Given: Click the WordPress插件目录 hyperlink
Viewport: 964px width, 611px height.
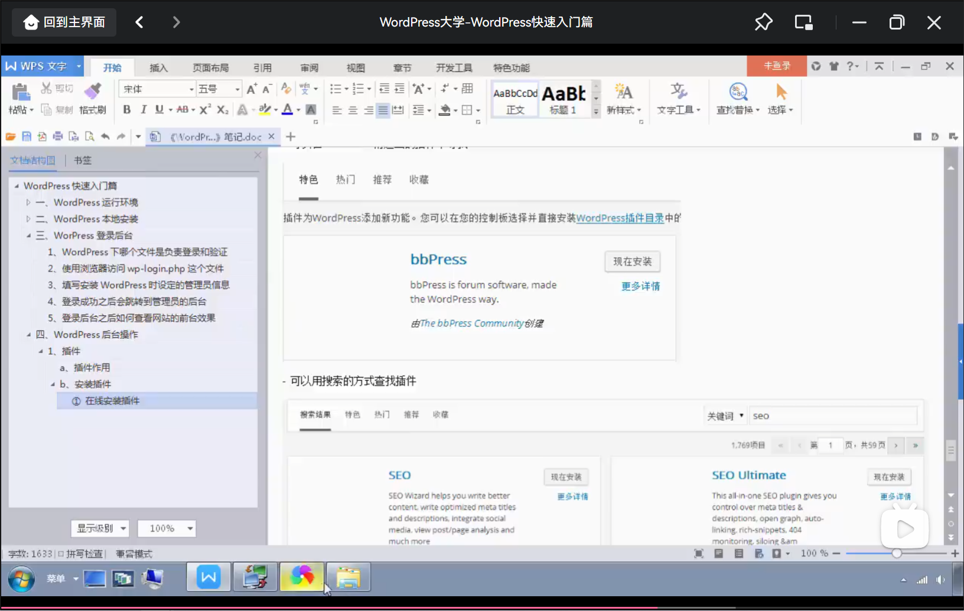Looking at the screenshot, I should pyautogui.click(x=620, y=218).
